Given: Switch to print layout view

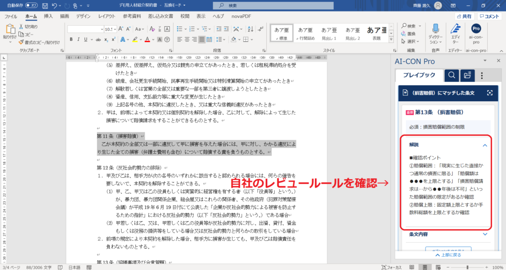Looking at the screenshot, I should (424, 268).
